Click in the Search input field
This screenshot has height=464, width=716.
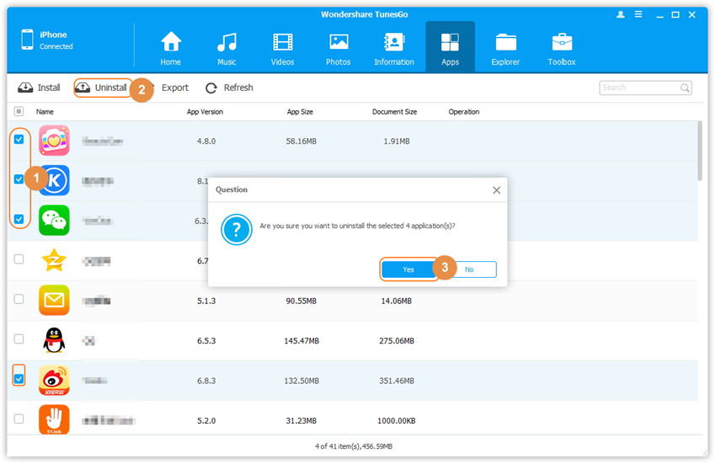coord(639,88)
